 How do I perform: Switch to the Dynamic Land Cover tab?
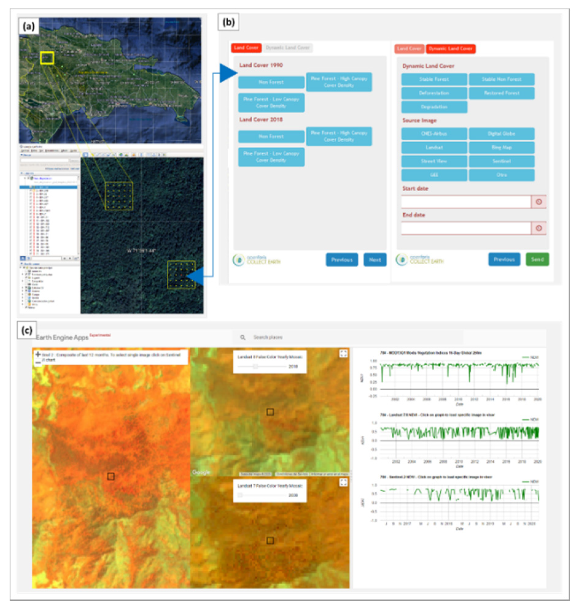tap(288, 48)
